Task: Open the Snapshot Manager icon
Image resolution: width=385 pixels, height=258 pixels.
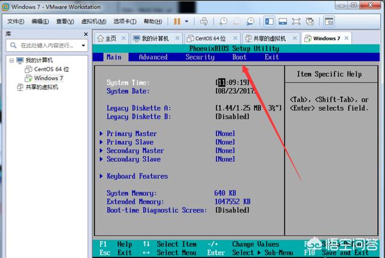Action: click(250, 22)
